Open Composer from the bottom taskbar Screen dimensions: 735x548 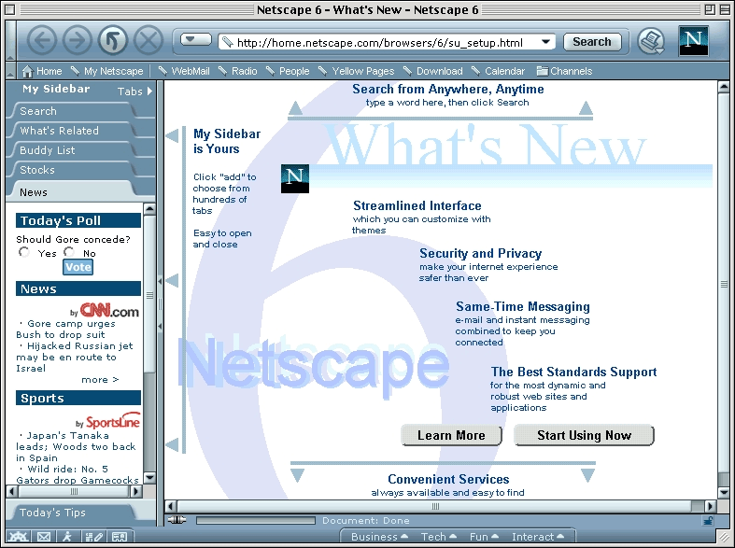pos(93,537)
